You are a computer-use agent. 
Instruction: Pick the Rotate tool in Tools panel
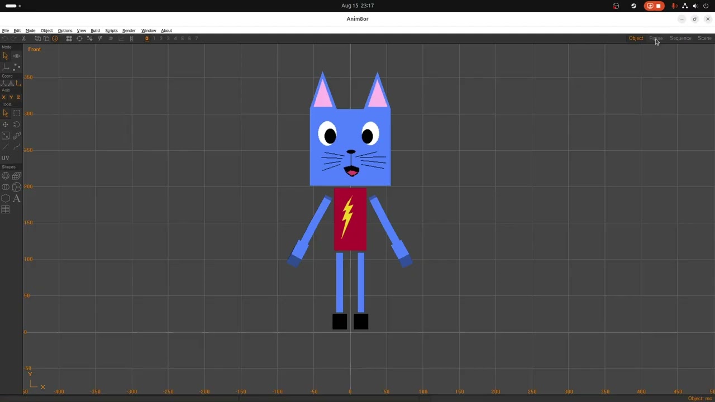[16, 125]
